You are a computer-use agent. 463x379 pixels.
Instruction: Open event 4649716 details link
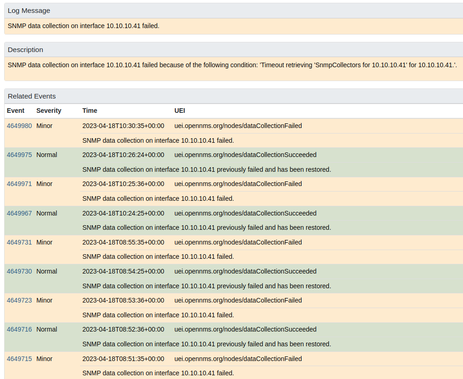(x=19, y=329)
